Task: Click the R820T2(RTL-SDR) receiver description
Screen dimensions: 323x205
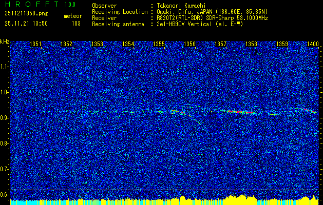Action: click(212, 18)
